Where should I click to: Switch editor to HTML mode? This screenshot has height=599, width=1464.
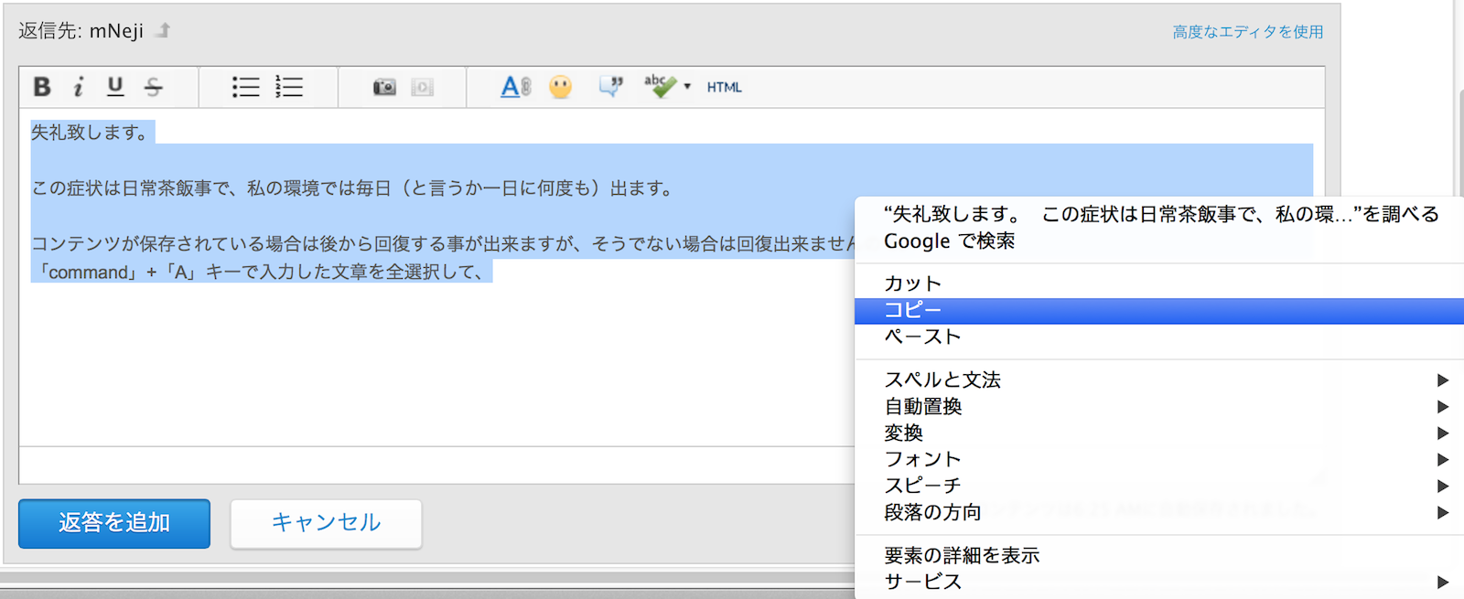pyautogui.click(x=724, y=88)
